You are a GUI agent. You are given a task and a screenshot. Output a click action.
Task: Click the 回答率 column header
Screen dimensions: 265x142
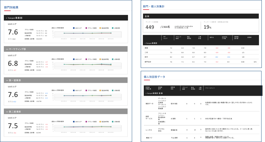(249, 37)
